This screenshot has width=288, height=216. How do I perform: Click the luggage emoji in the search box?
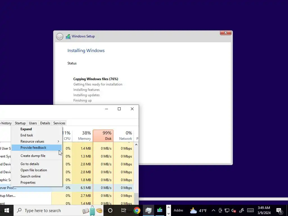[x=92, y=211]
